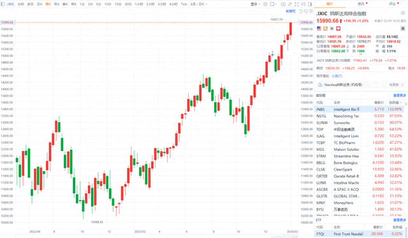Sort constituents by 涨跌幅 column
The width and height of the screenshot is (408, 238).
[395, 102]
